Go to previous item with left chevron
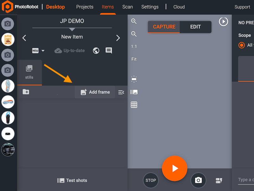This screenshot has height=191, width=254. (24, 38)
